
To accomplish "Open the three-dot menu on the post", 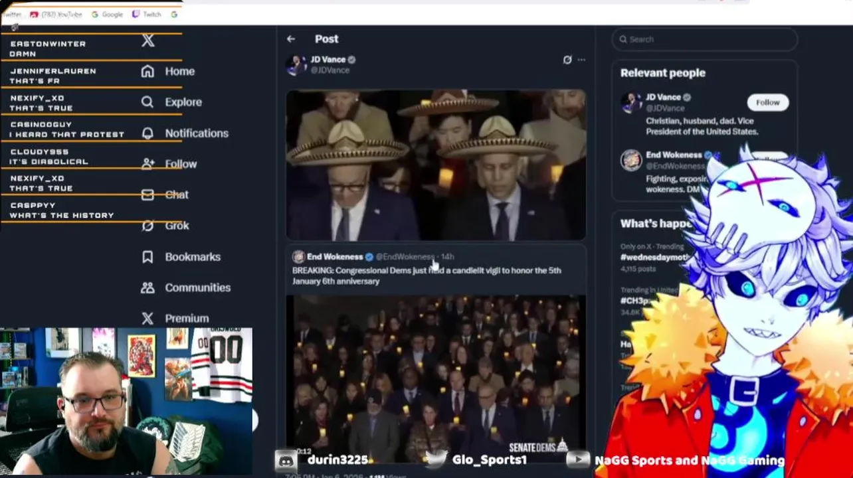I will click(x=581, y=60).
